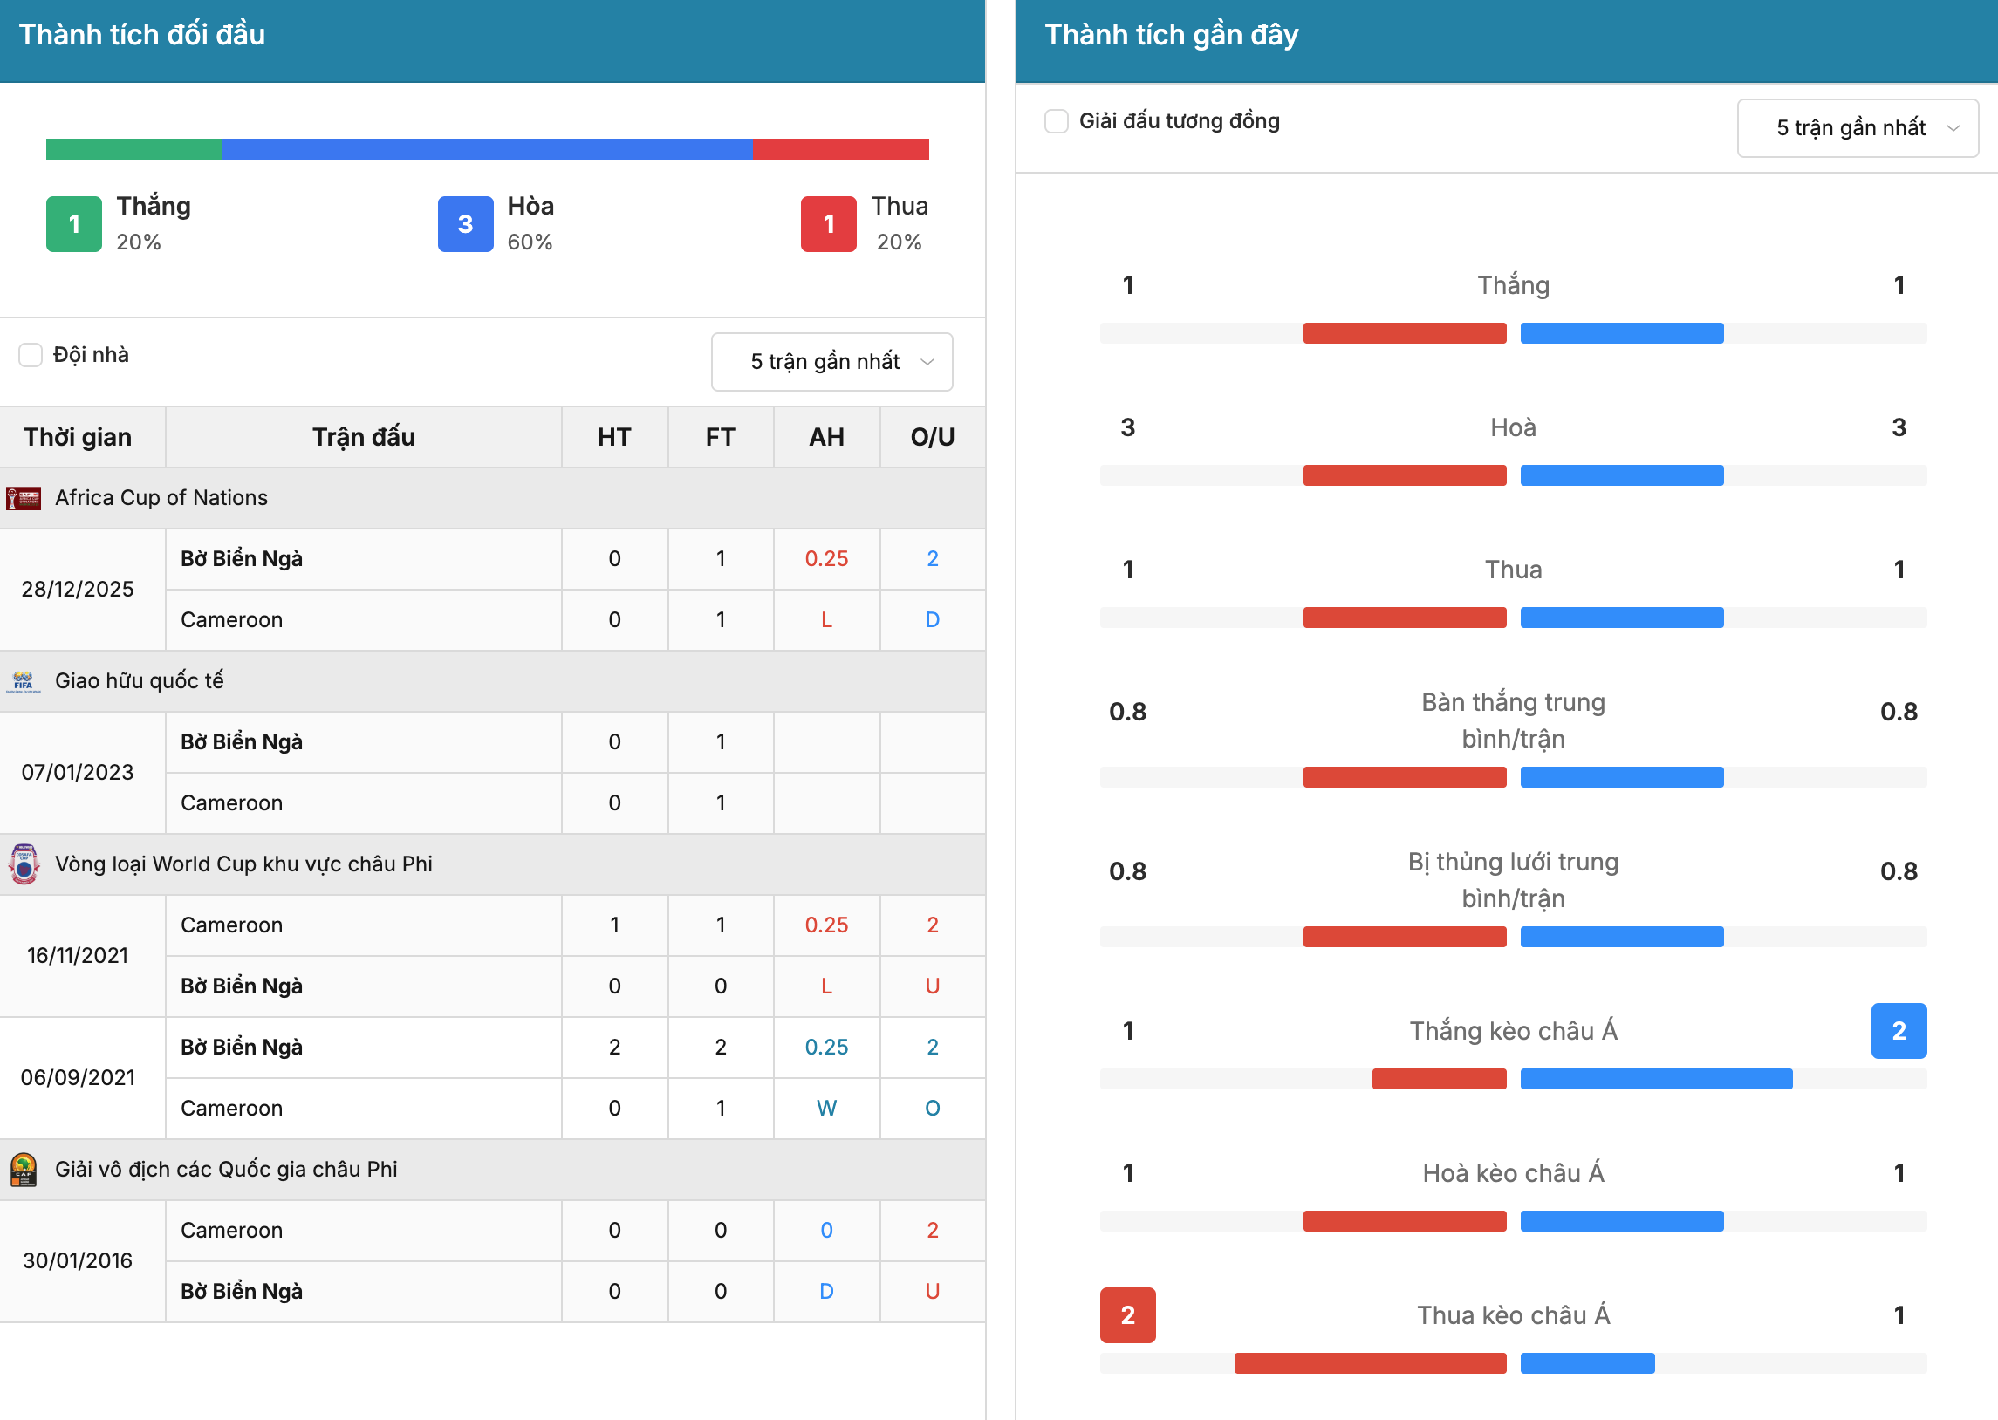Screen dimensions: 1998x1420
Task: Click the blue Hòa count badge
Action: tap(465, 225)
